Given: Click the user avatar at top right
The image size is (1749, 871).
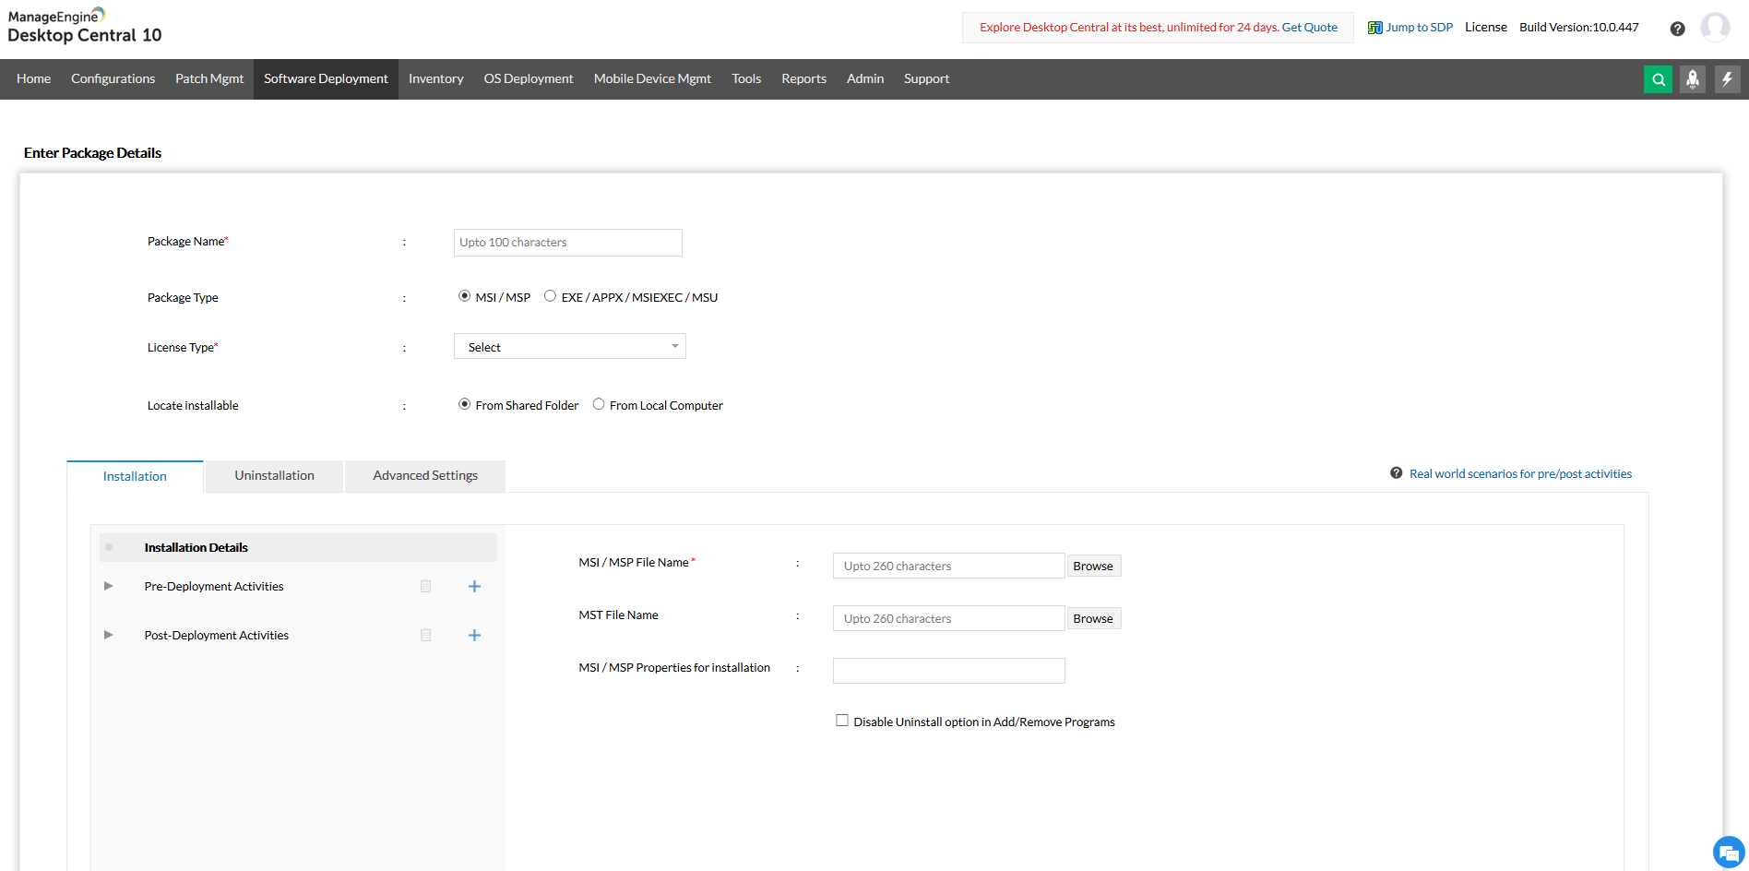Looking at the screenshot, I should pyautogui.click(x=1716, y=27).
